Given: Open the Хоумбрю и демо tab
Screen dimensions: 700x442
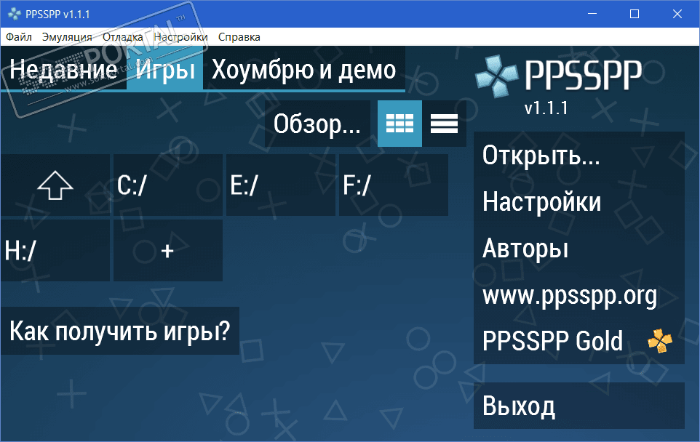Looking at the screenshot, I should click(304, 69).
